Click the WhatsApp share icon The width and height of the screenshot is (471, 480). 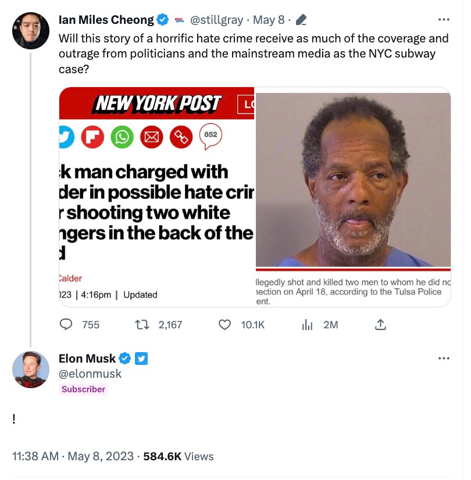[123, 137]
